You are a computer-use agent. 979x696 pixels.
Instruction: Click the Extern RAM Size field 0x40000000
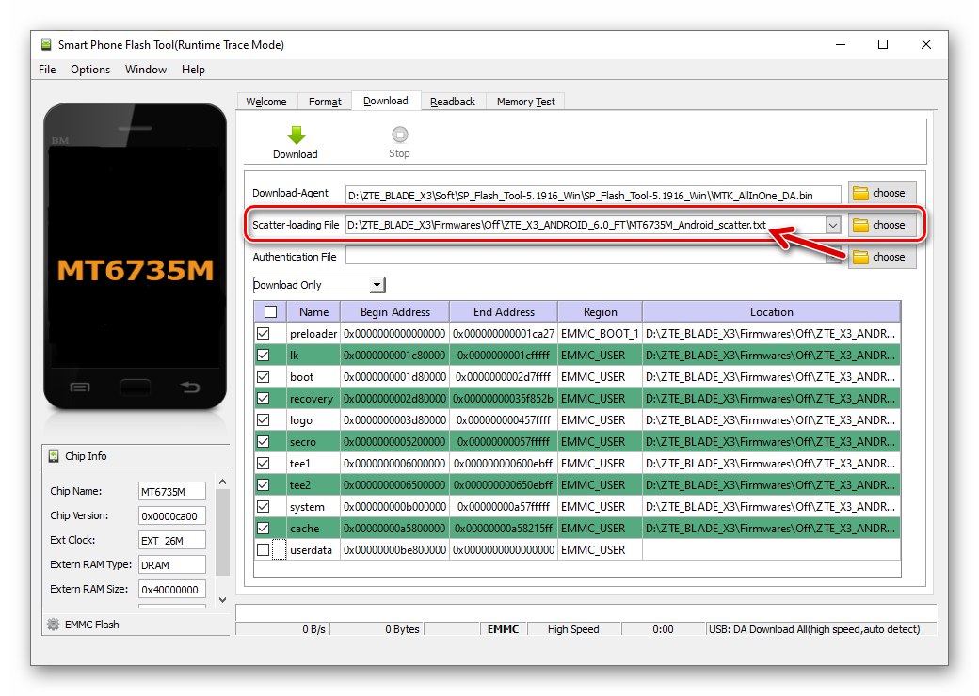point(171,590)
